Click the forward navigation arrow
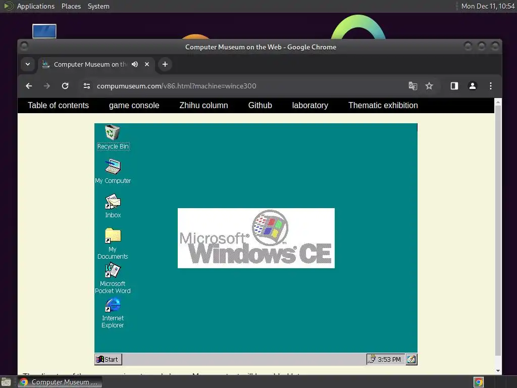 (47, 86)
